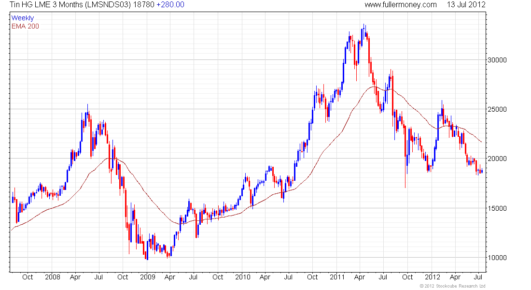
Task: Click the www.fullermoney.com text
Action: coord(401,5)
